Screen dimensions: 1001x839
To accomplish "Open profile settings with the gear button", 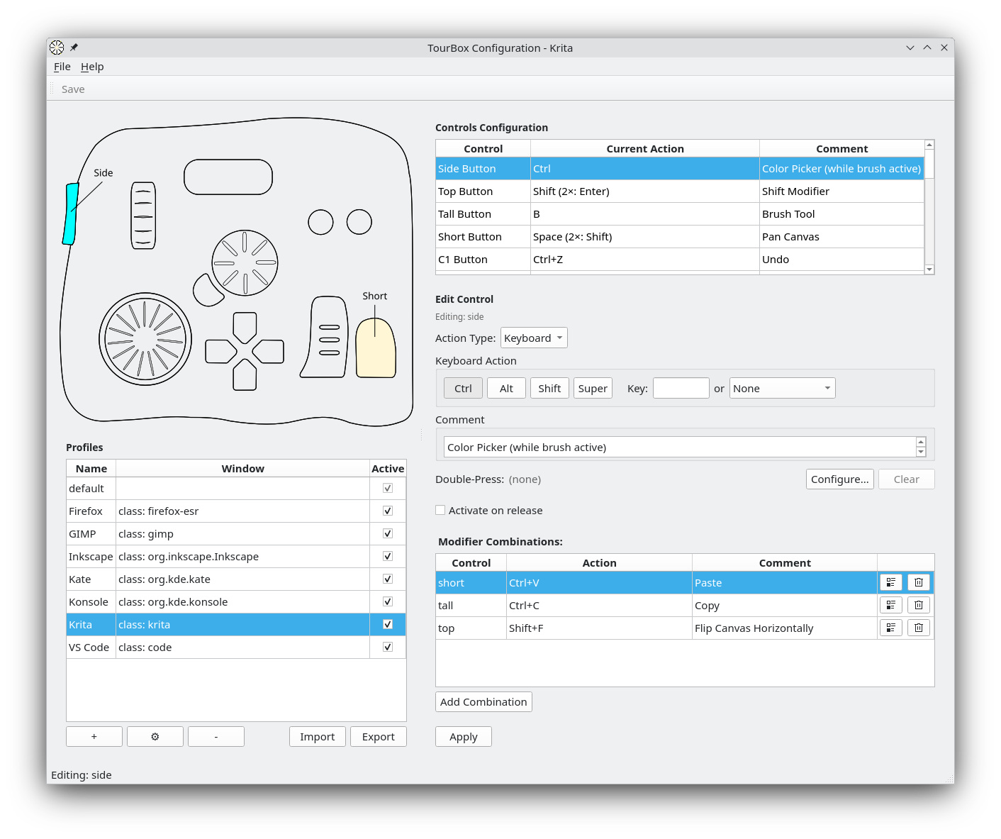I will (155, 736).
